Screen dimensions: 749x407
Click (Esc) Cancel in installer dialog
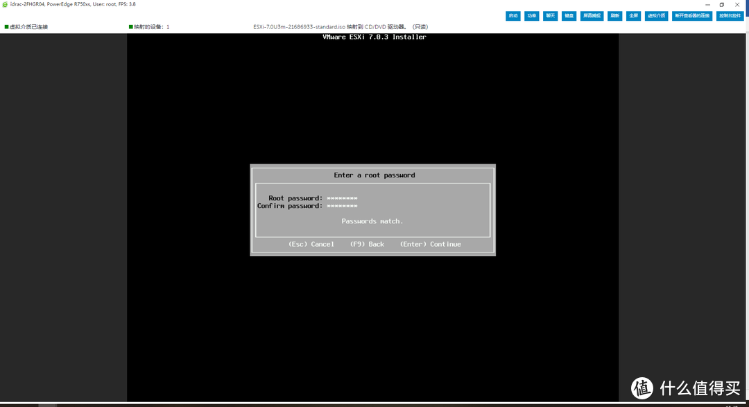[311, 244]
